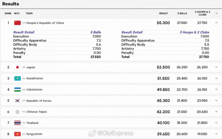
Task: Collapse the People's Republic of China details
Action: 216,23
